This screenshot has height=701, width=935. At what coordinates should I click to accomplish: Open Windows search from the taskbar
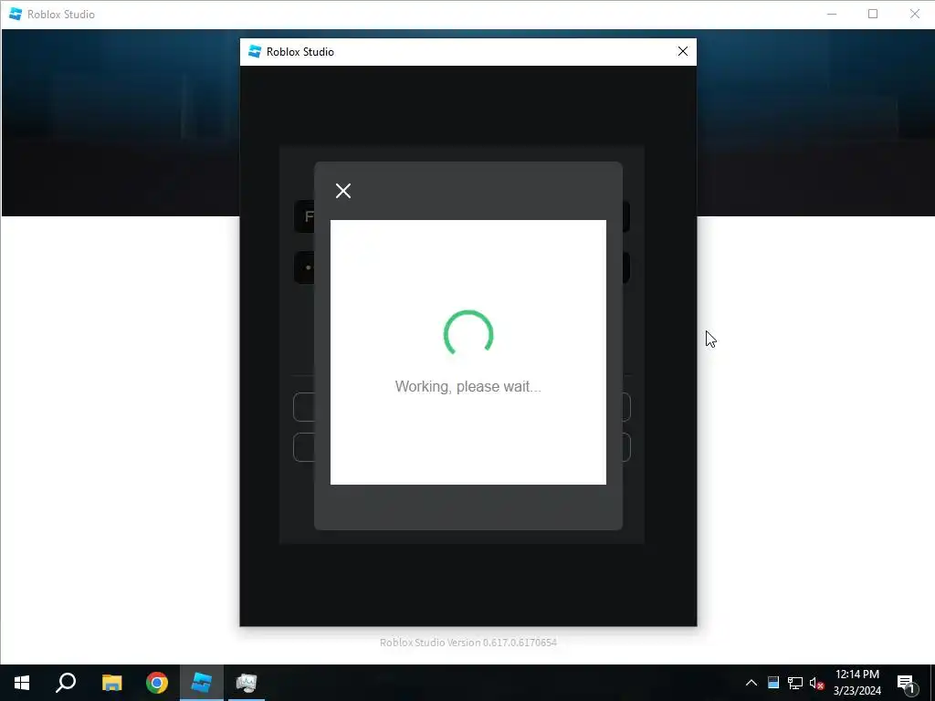click(66, 683)
